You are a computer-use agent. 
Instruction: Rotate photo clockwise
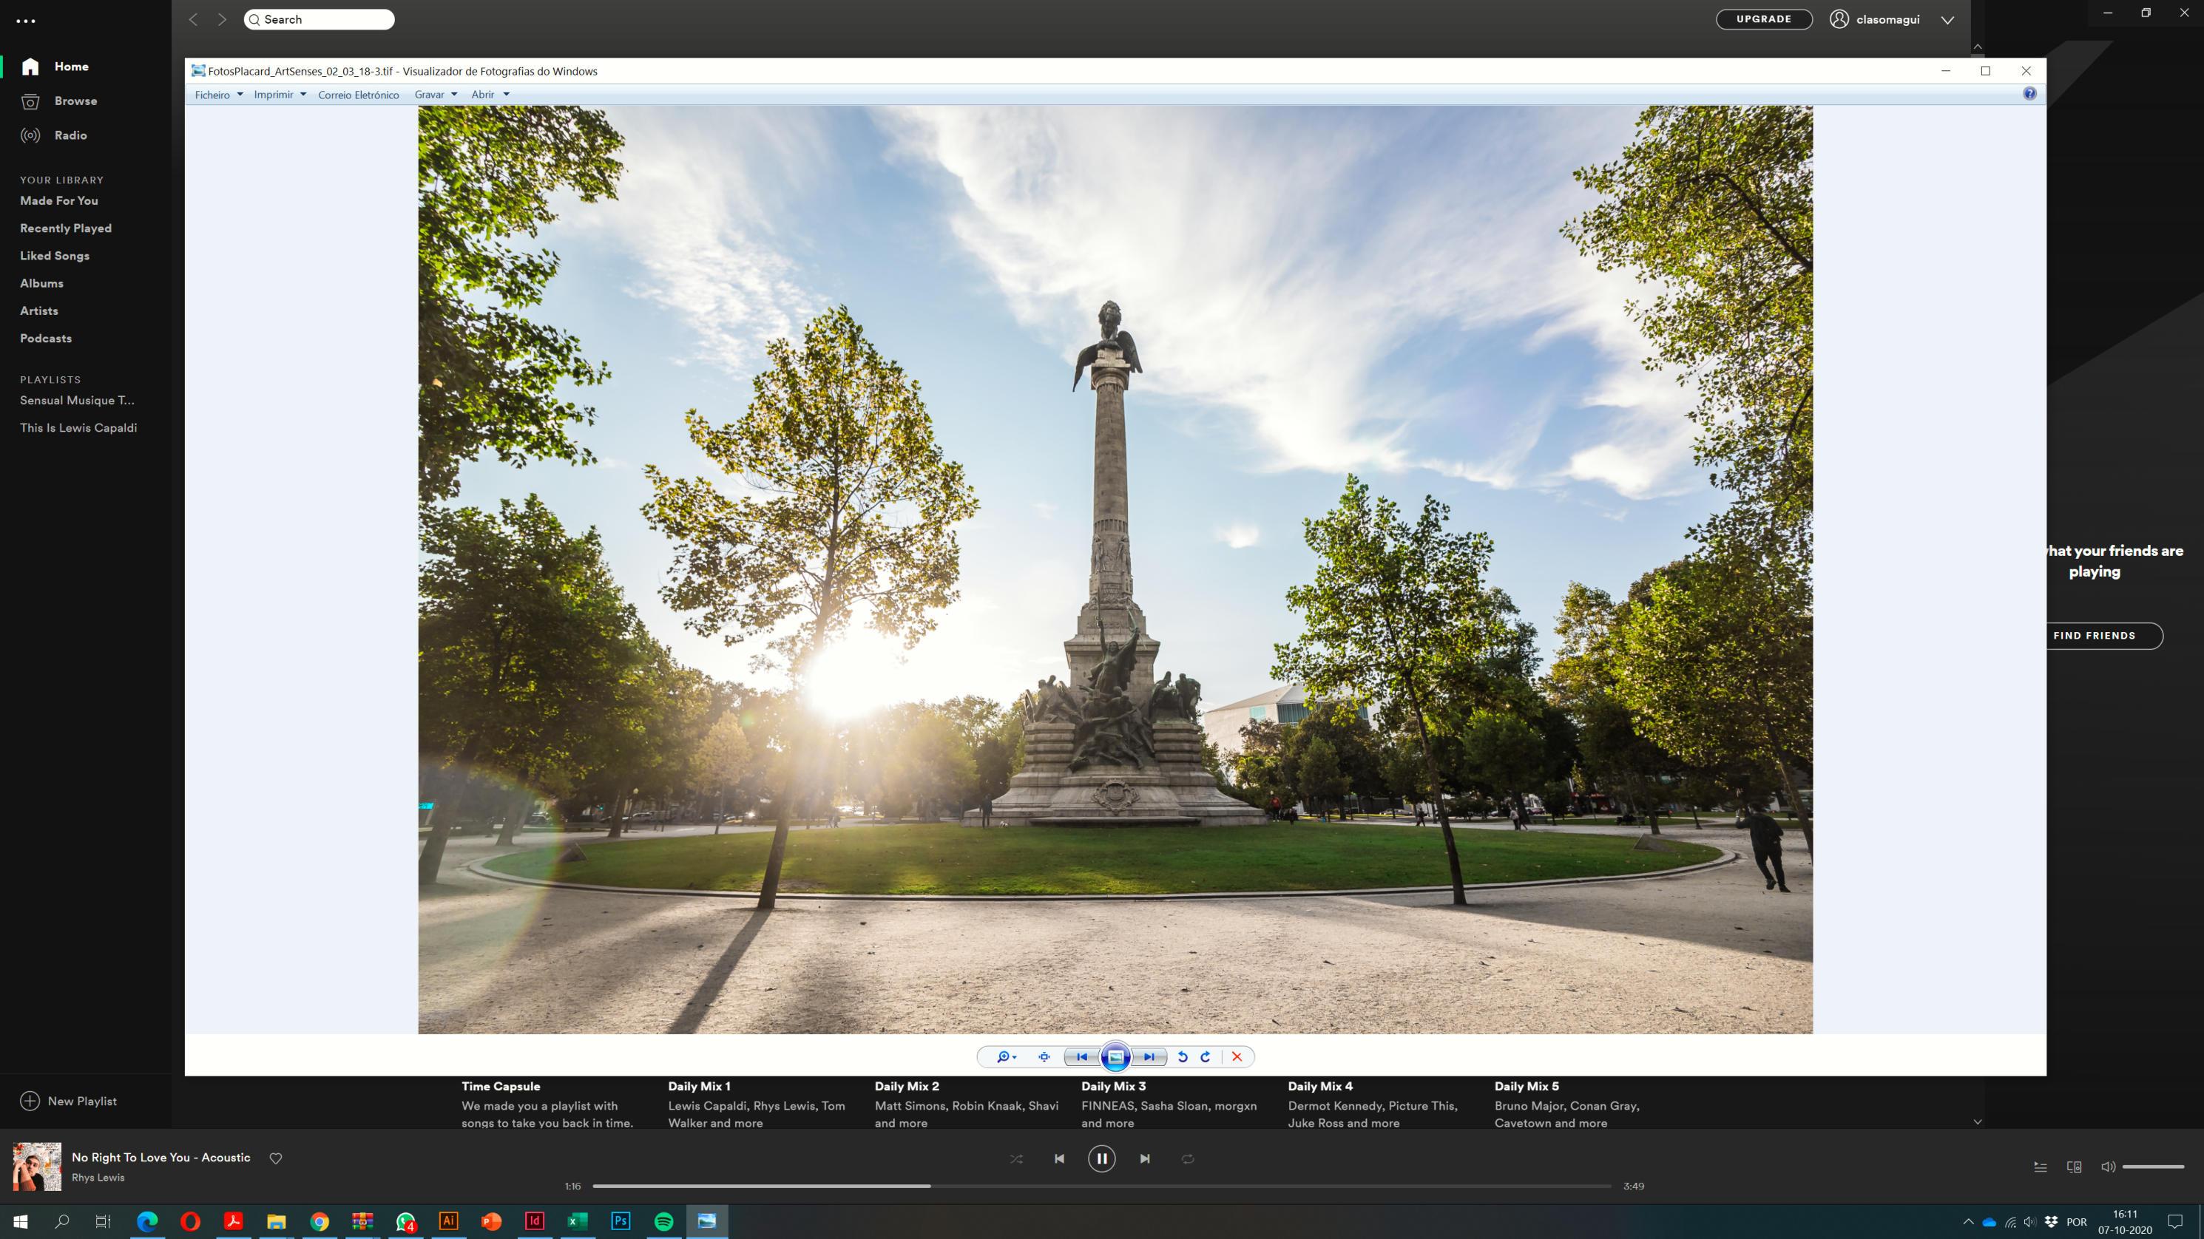(1206, 1057)
